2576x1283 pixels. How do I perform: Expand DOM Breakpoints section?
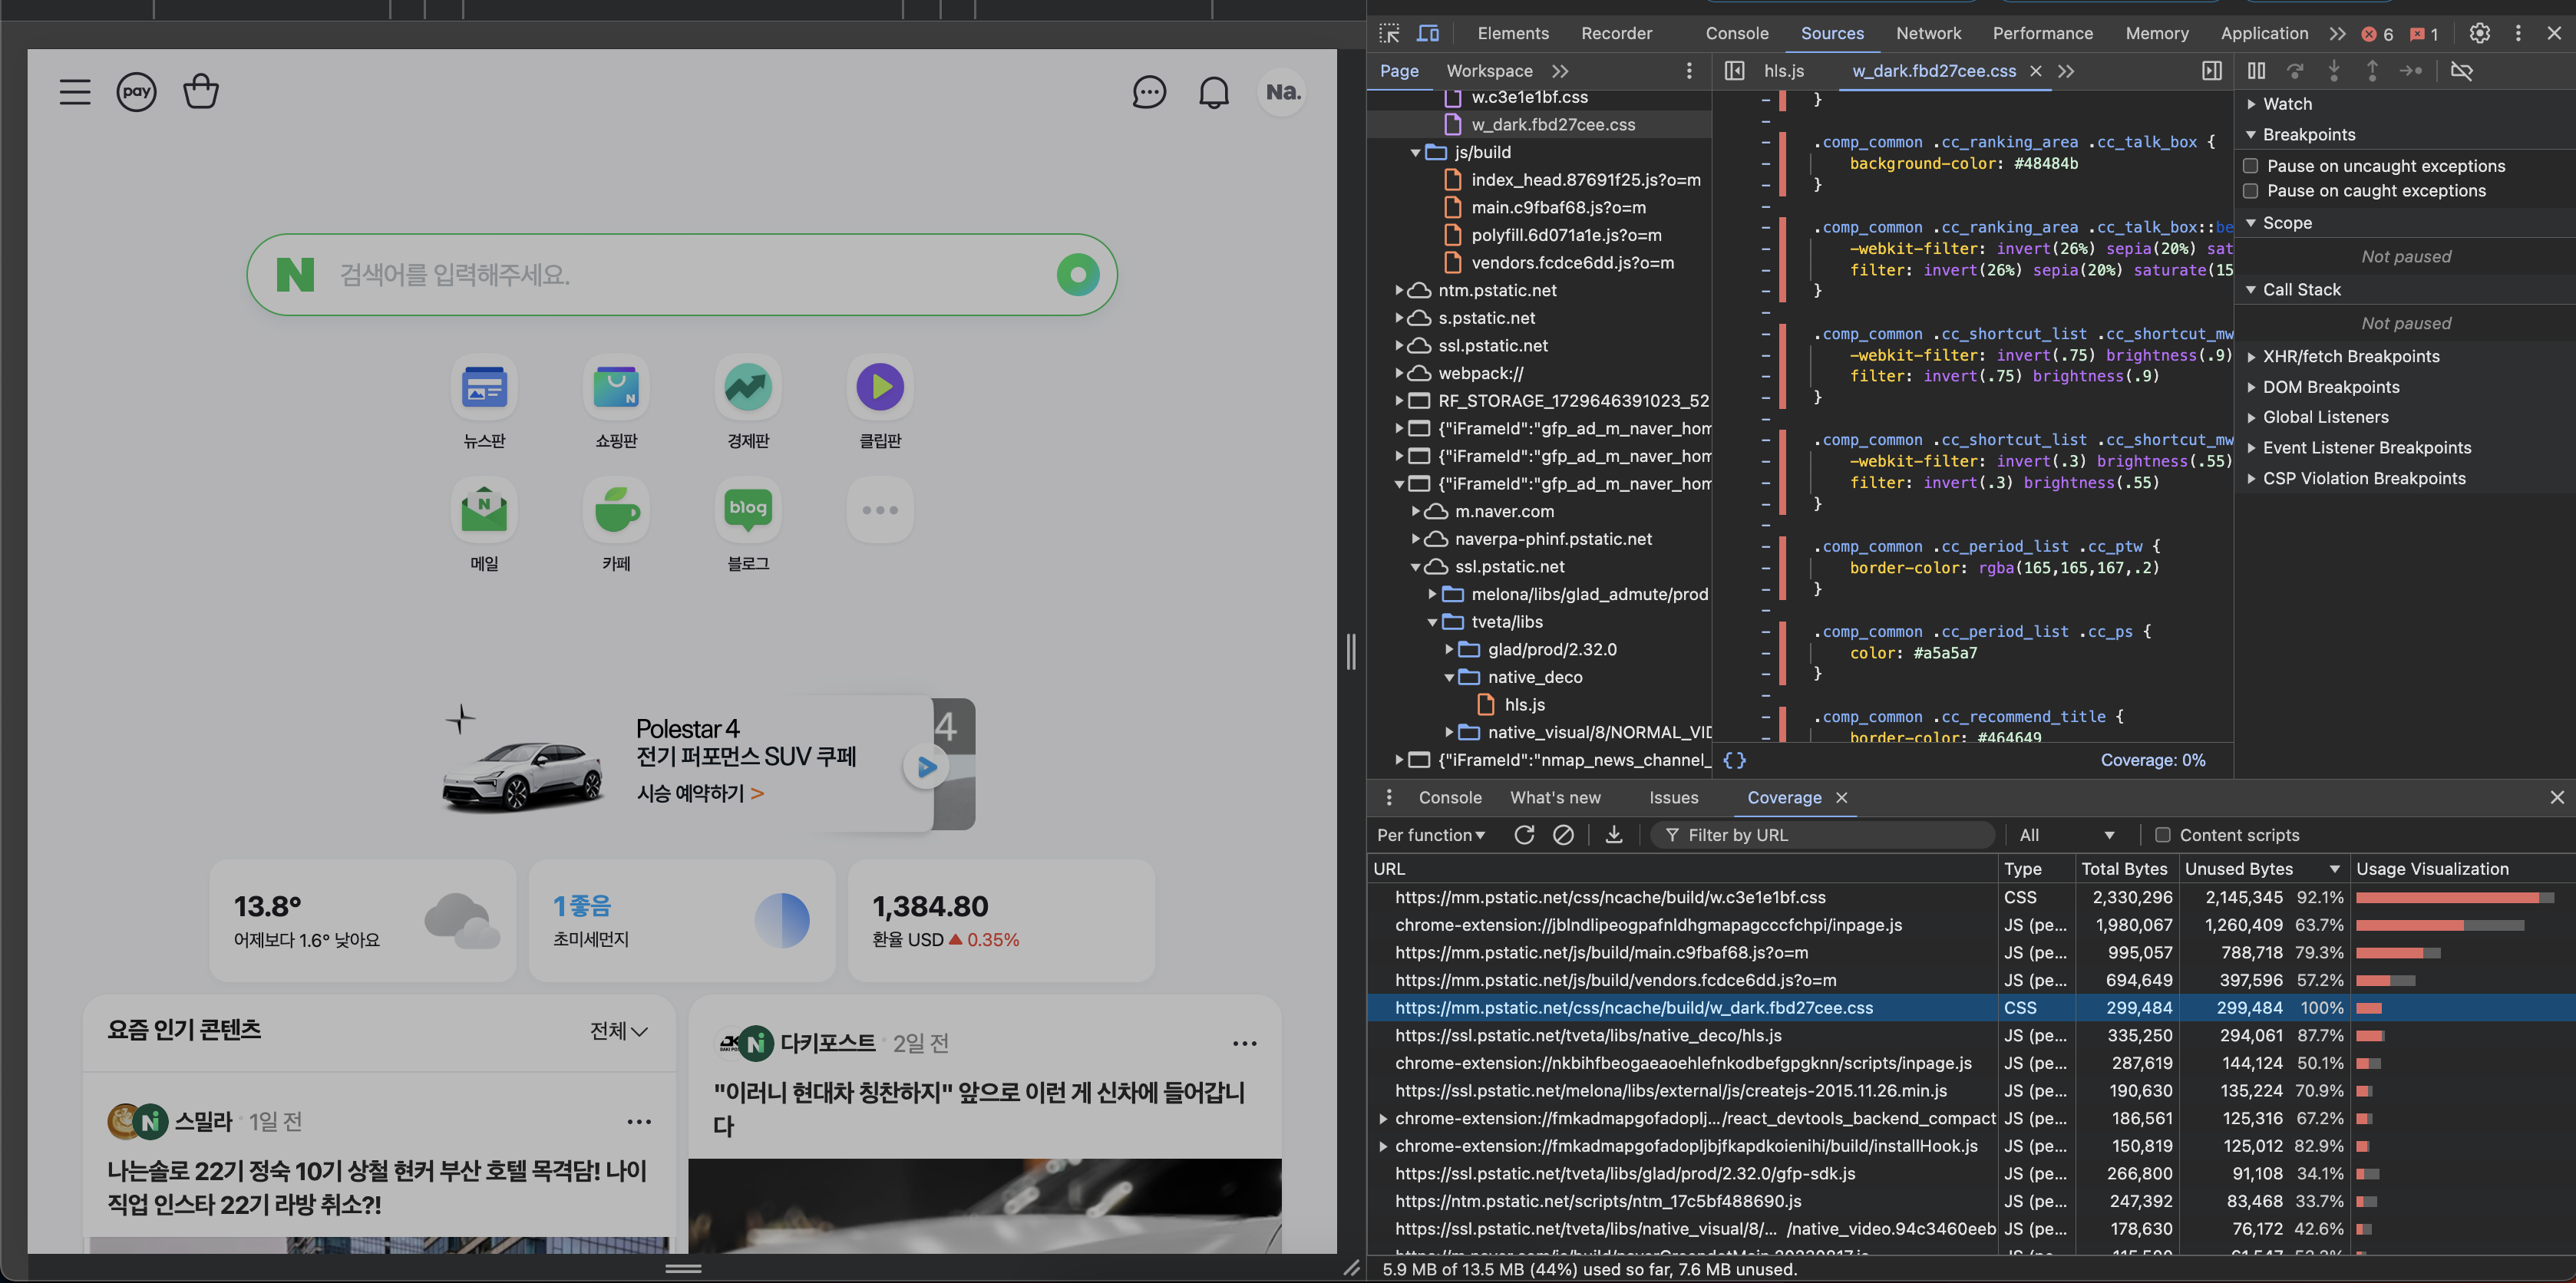2330,387
